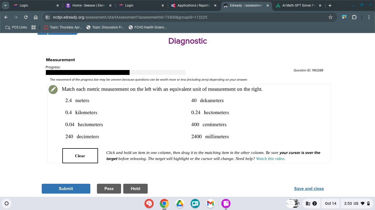Open Gmail from the shelf
Screen dimensions: 375x210
click(211, 203)
